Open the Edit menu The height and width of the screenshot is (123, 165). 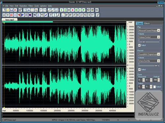tap(16, 6)
